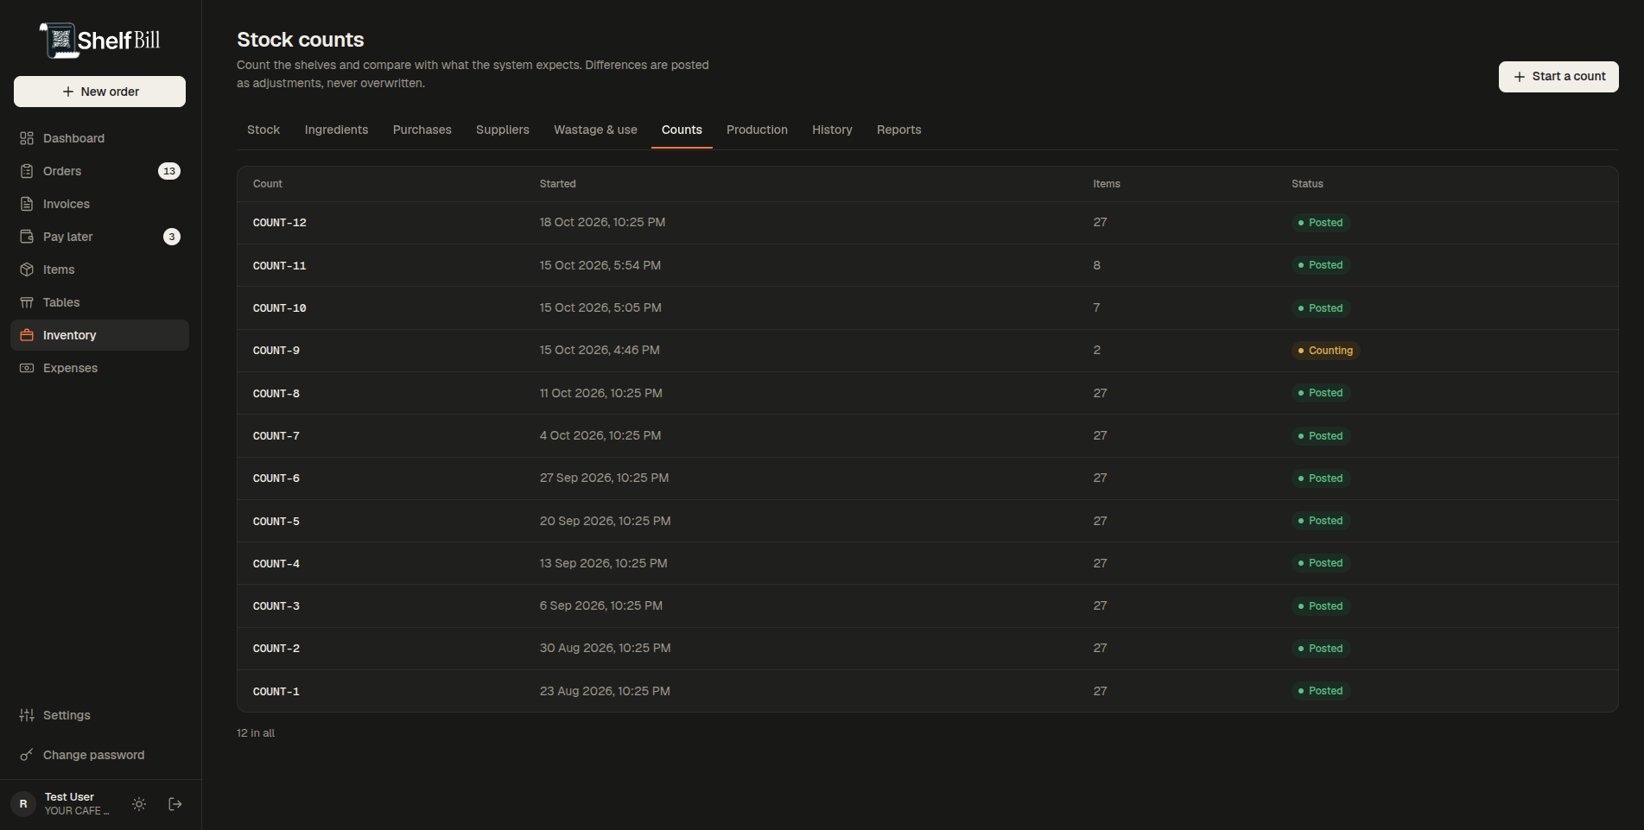Switch to the Stock tab

tap(263, 130)
